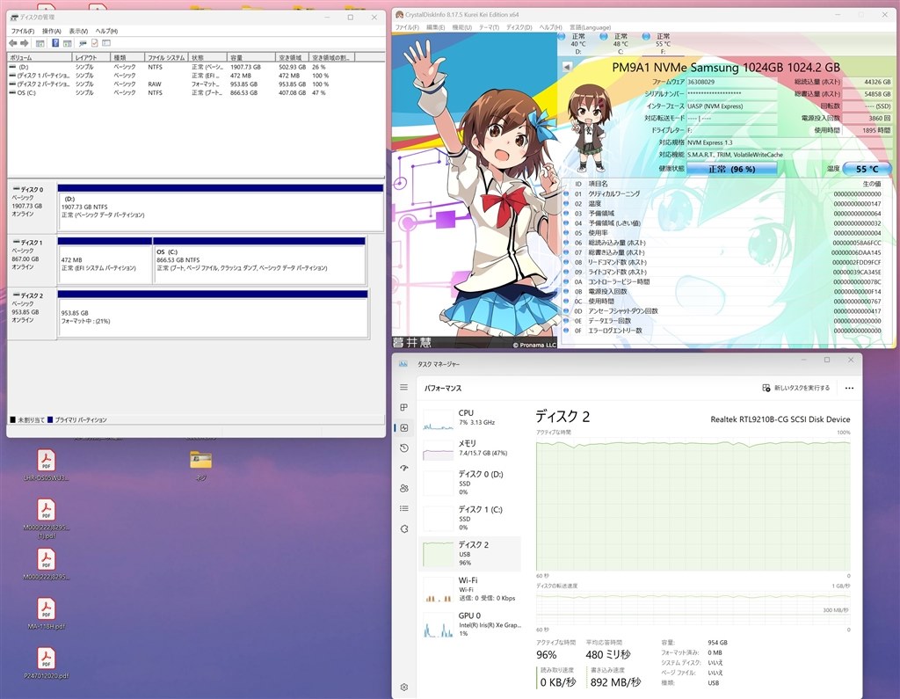Click the ディスク 2 disk label in Disk Management
900x699 pixels.
32,314
